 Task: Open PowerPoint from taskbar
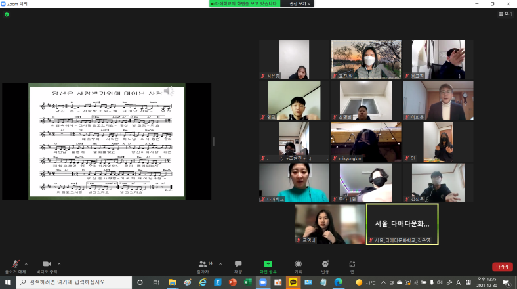tap(233, 282)
